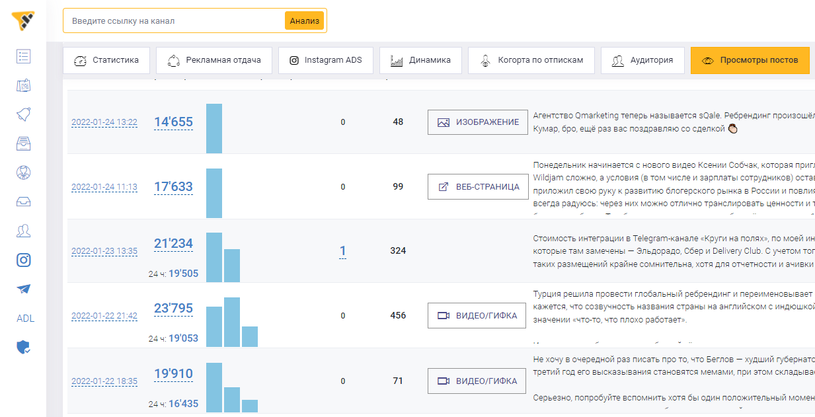
Task: Open the ADL item in sidebar
Action: (x=25, y=319)
